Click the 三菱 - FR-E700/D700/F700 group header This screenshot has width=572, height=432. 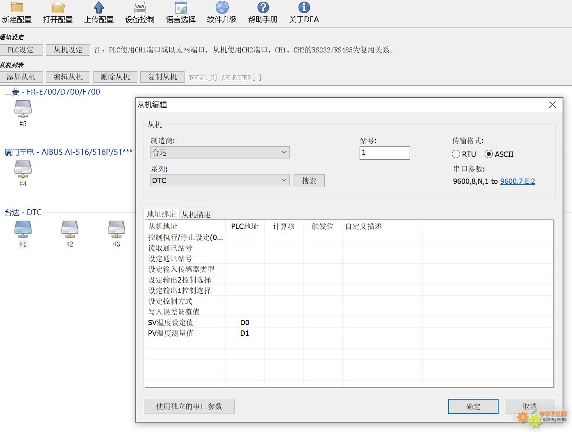(52, 92)
